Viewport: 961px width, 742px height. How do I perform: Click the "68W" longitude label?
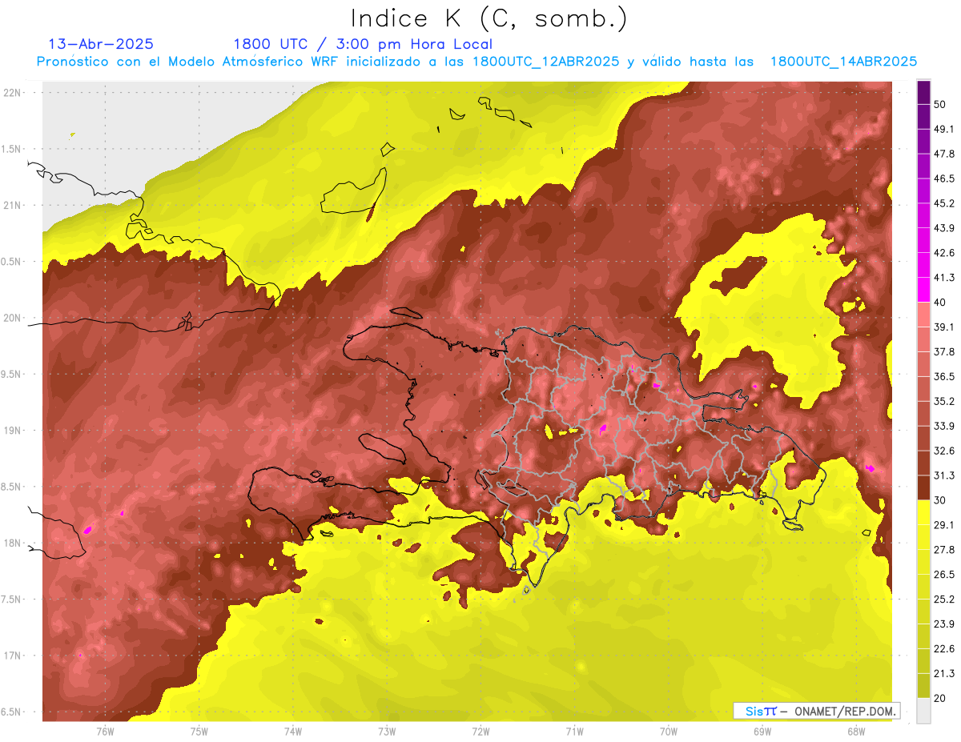856,731
